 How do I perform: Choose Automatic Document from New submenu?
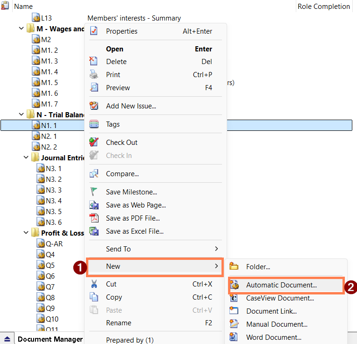pyautogui.click(x=281, y=285)
